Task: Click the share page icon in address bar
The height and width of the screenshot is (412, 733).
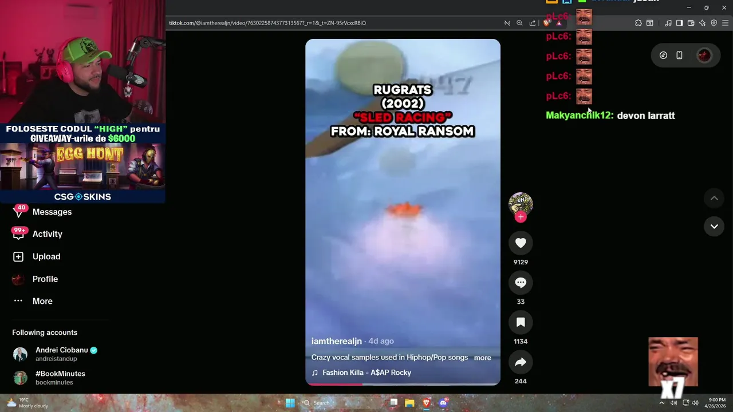Action: point(533,23)
